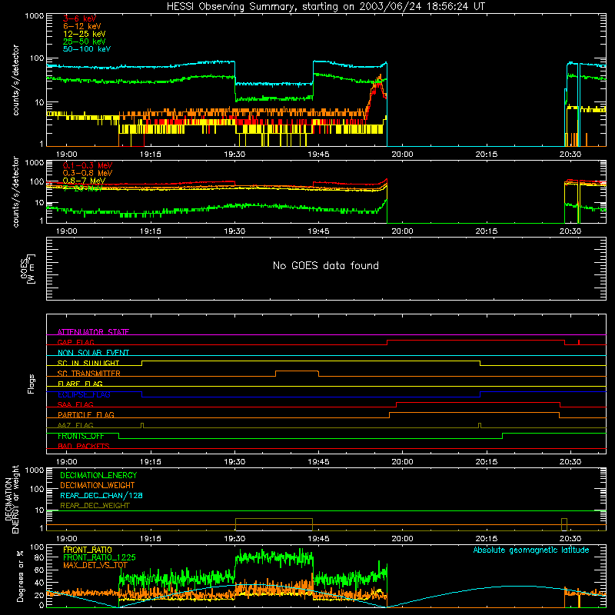Screen dimensions: 615x615
Task: Click the raised PARTICLE_FLAG segment after 20:00
Action: pos(474,413)
